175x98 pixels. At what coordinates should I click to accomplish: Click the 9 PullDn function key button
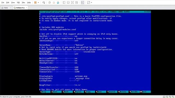coord(134,92)
